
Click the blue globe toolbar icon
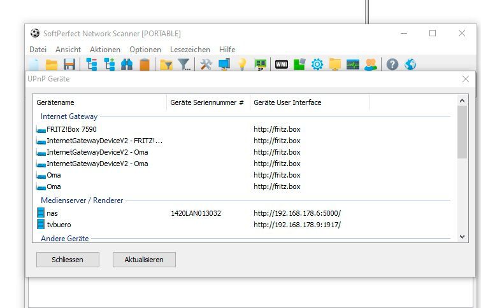410,64
